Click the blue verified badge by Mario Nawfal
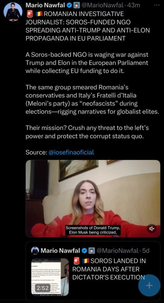The image size is (164, 303). 69,5
